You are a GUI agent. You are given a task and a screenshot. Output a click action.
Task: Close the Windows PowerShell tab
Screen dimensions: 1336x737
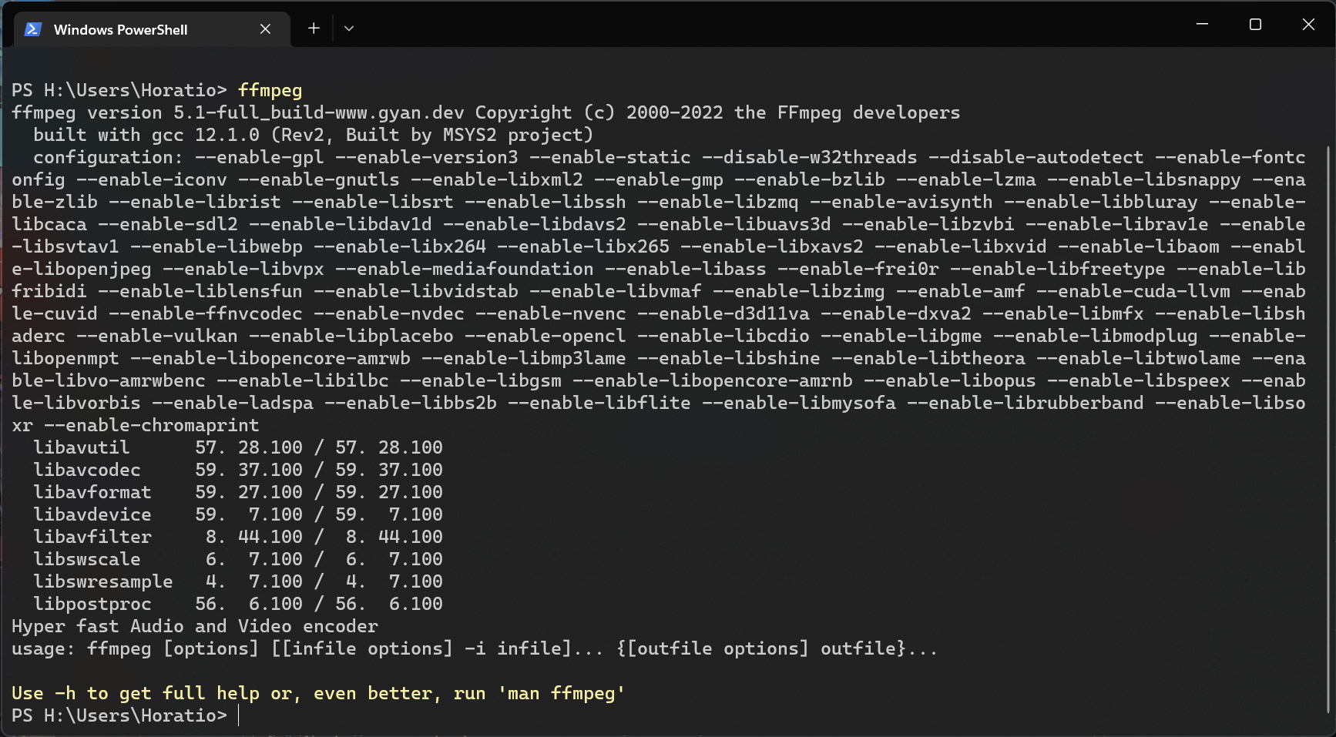265,29
